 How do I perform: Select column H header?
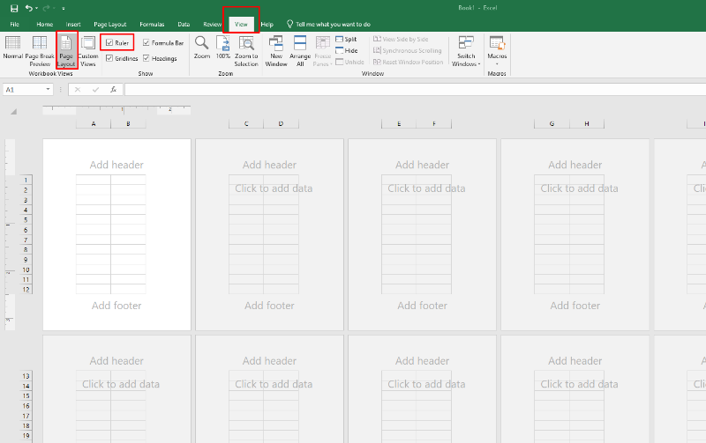tap(587, 123)
